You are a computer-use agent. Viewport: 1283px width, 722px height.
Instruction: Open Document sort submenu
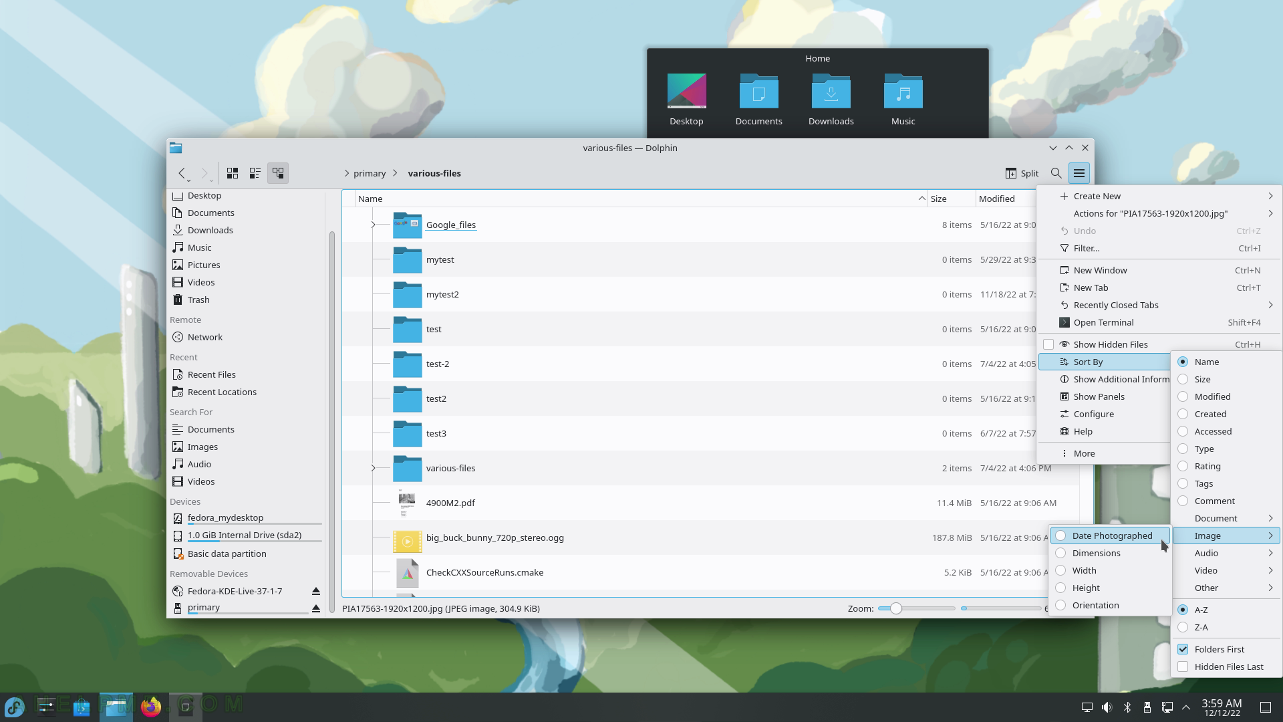click(x=1226, y=518)
